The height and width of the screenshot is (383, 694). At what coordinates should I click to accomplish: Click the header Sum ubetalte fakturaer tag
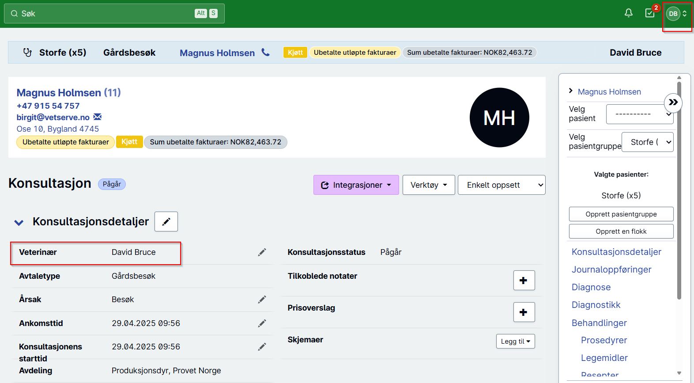coord(470,53)
